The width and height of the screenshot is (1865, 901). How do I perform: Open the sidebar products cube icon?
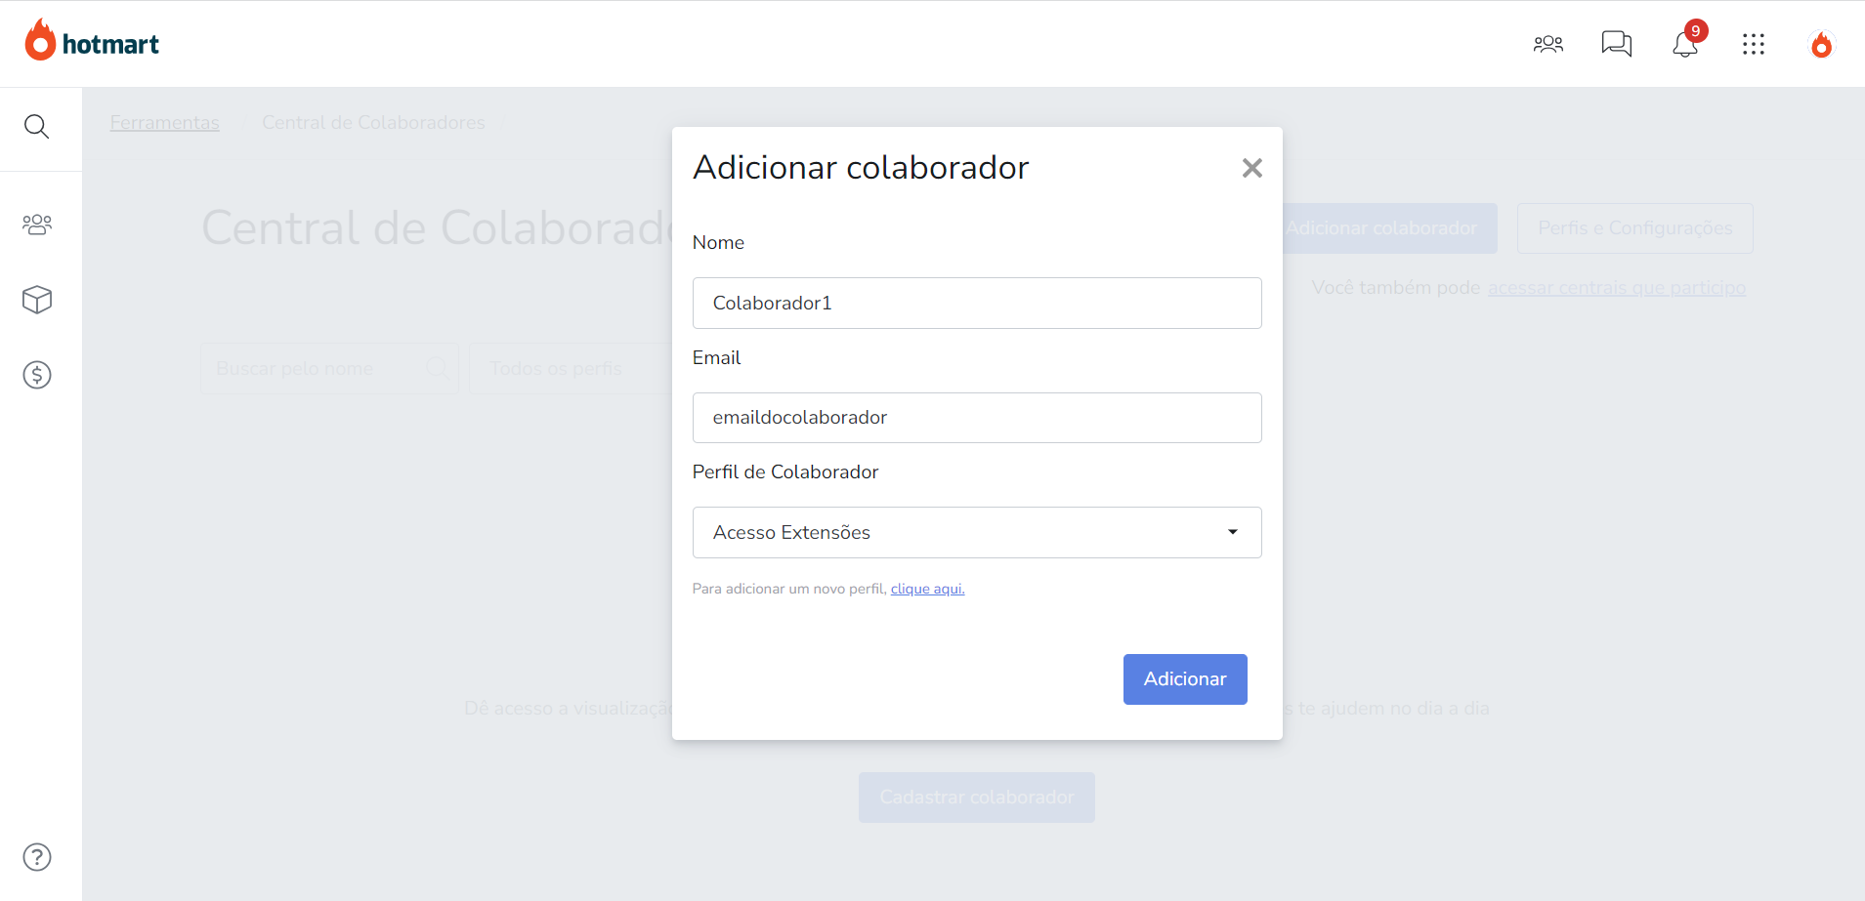point(37,300)
